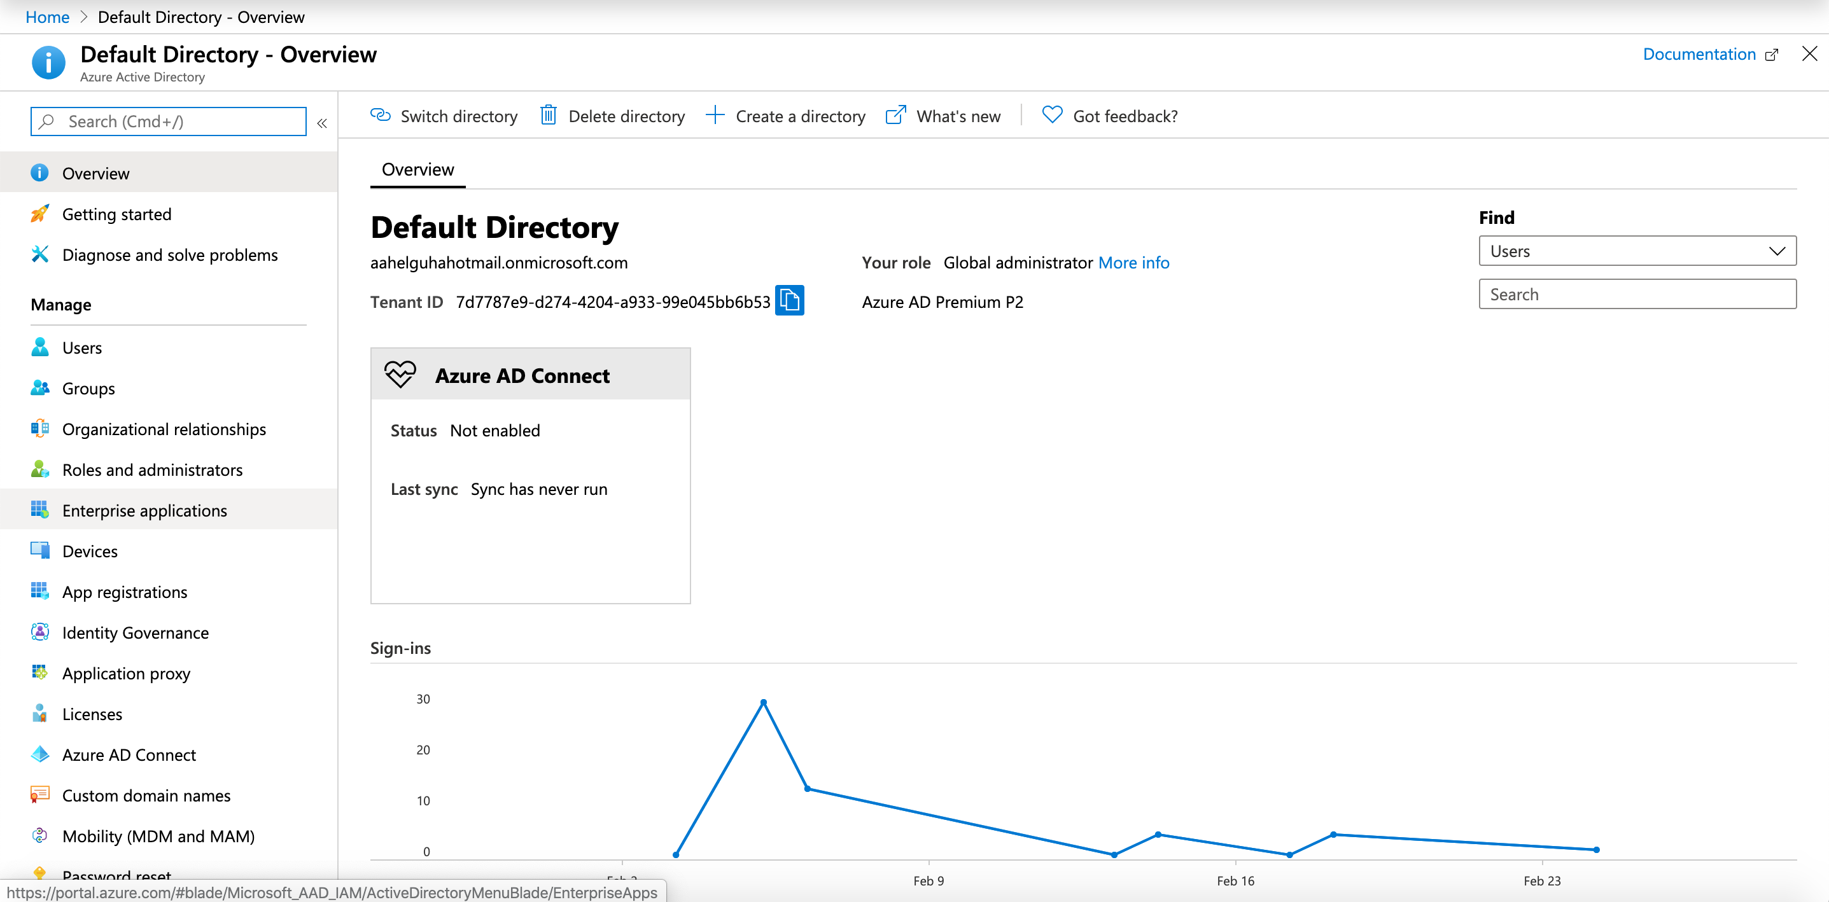The image size is (1829, 902).
Task: Click the Users person icon in sidebar
Action: [39, 347]
